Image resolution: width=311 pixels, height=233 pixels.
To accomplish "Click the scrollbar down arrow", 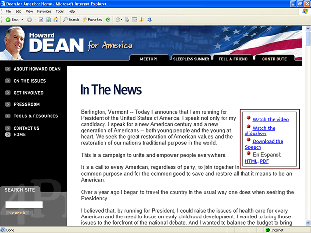I will coord(308,223).
